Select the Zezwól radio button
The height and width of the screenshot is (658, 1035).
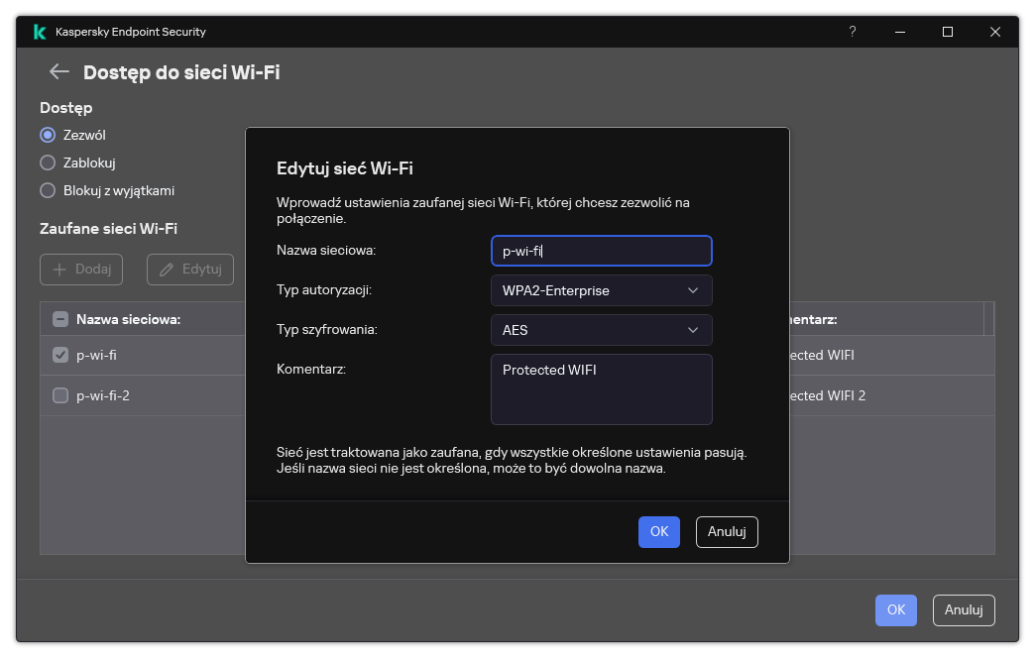tap(48, 135)
